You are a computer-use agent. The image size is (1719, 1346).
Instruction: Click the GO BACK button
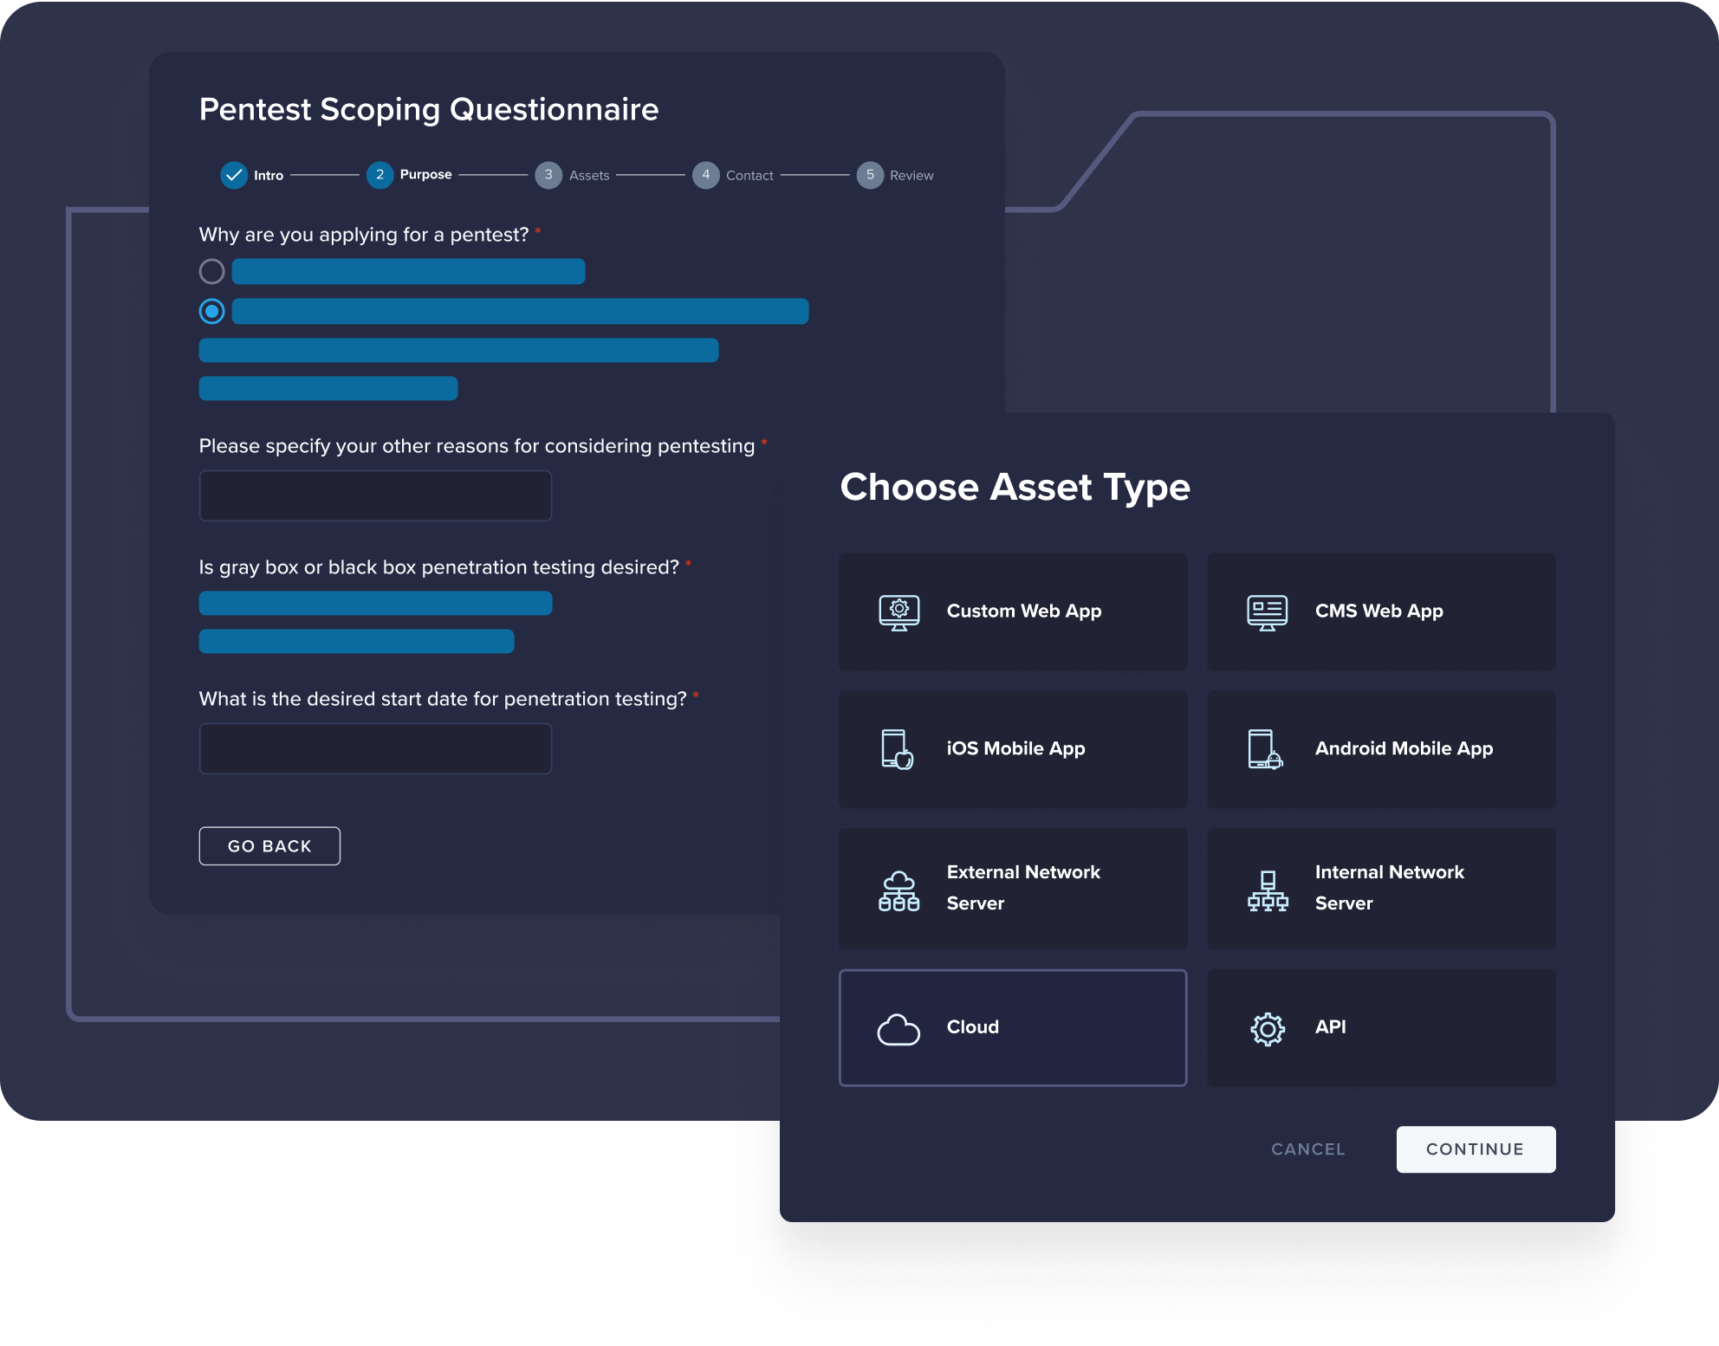(268, 845)
